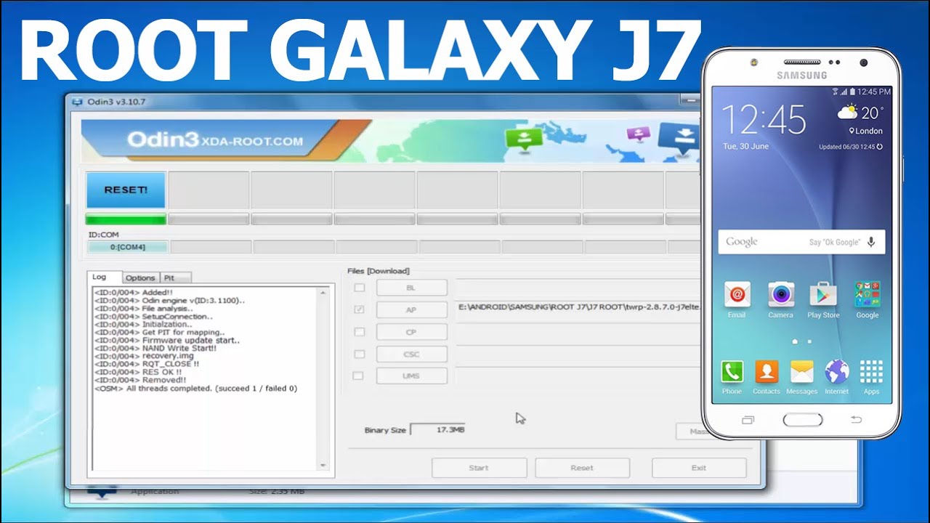
Task: Open the Google folder on phone
Action: pos(867,299)
